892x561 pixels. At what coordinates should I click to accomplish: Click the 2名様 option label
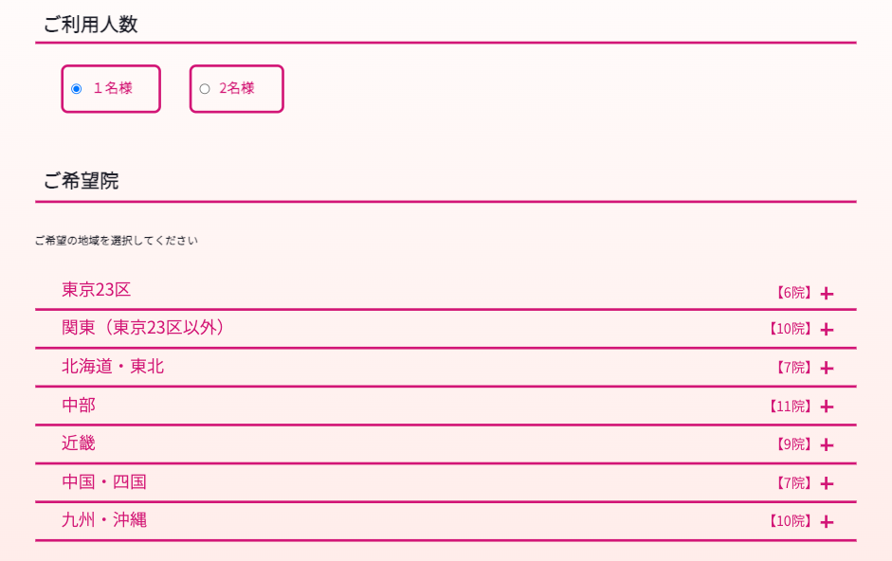(x=237, y=88)
